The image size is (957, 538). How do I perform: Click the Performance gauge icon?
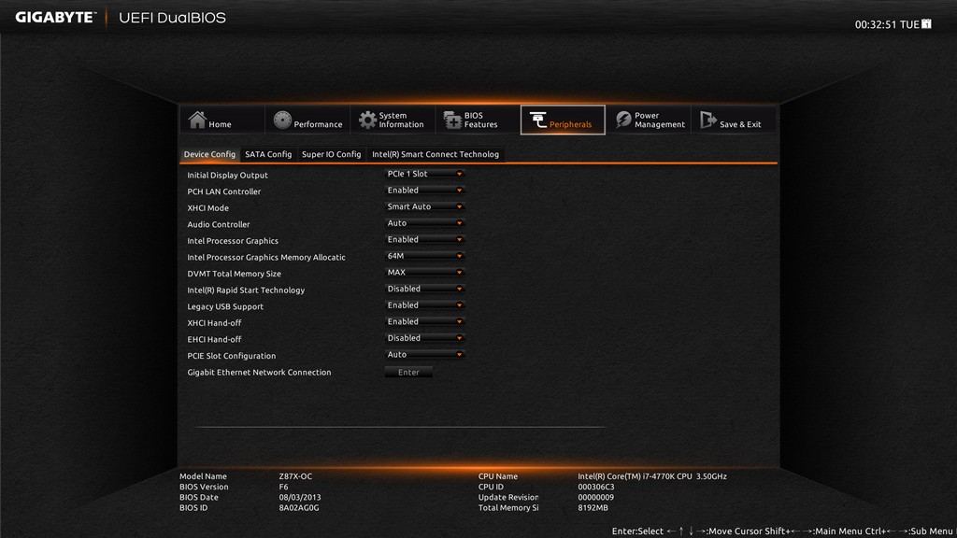pos(282,120)
